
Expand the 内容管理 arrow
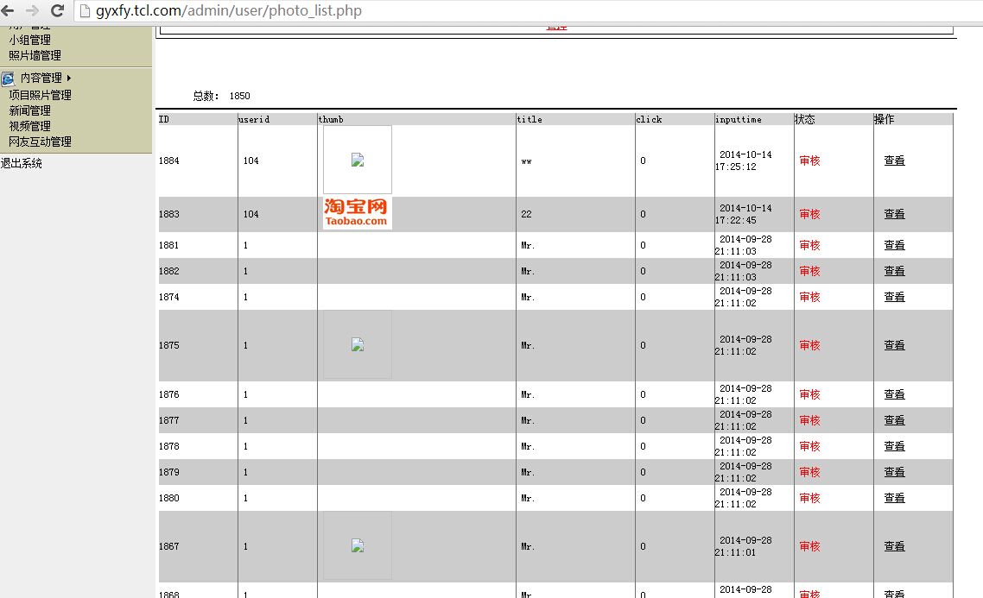[69, 78]
